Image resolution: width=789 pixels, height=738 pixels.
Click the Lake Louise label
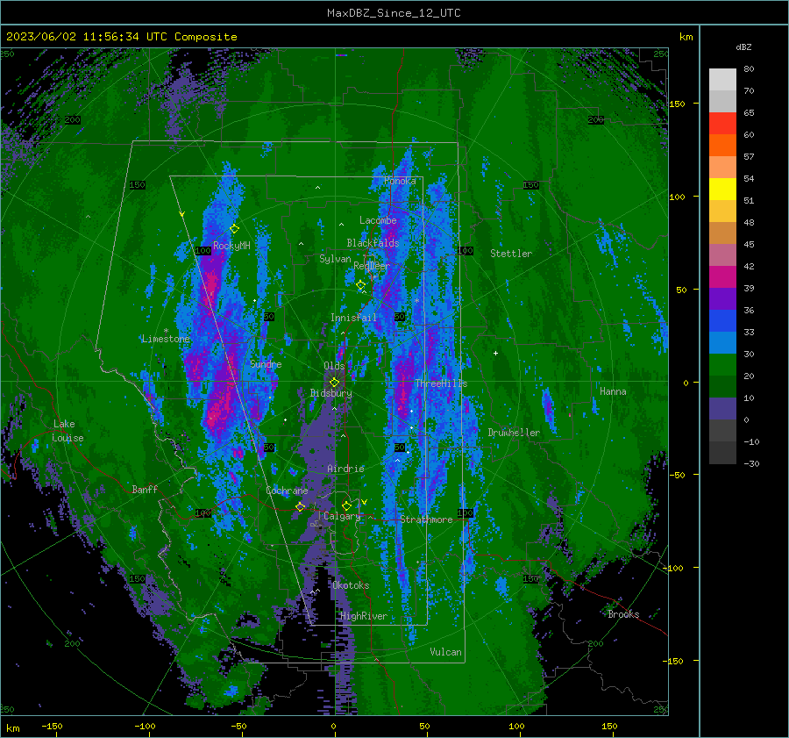pos(68,431)
